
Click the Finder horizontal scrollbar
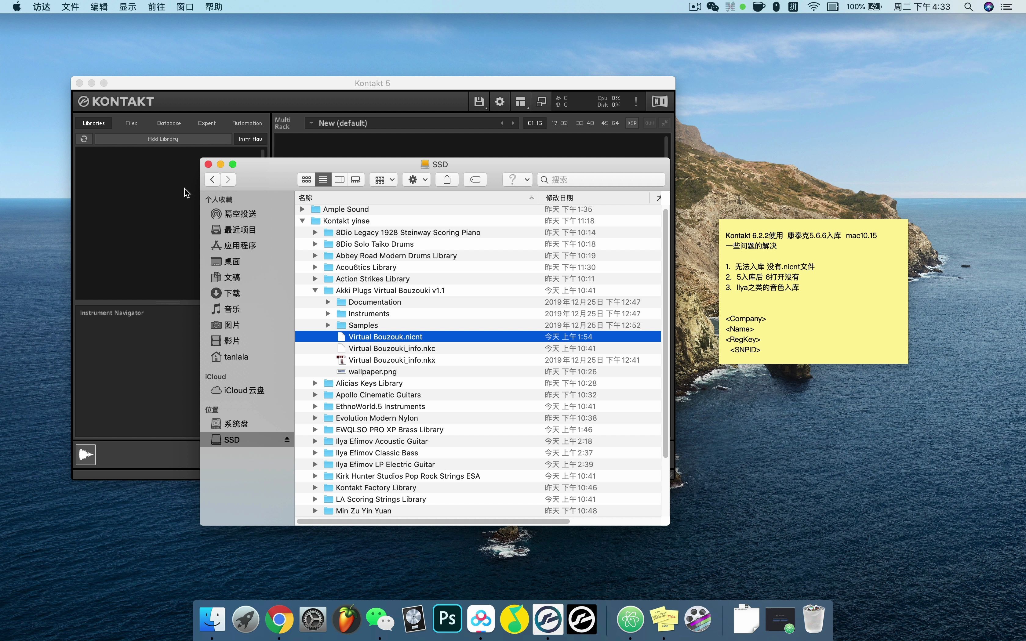[x=432, y=521]
